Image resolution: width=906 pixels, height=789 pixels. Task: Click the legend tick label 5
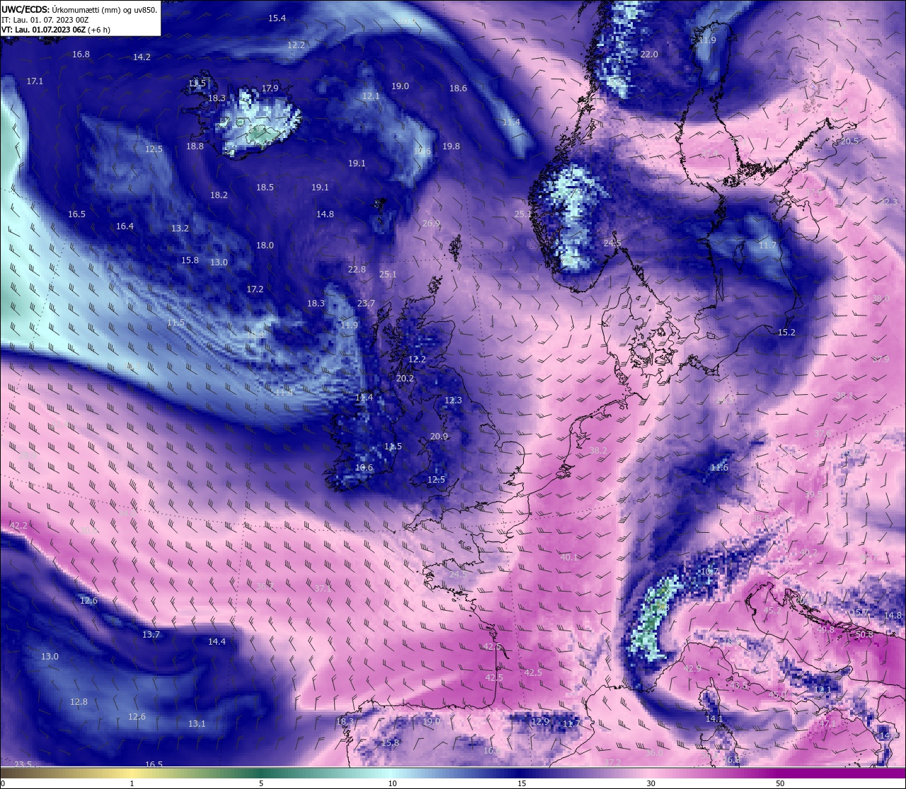point(261,783)
